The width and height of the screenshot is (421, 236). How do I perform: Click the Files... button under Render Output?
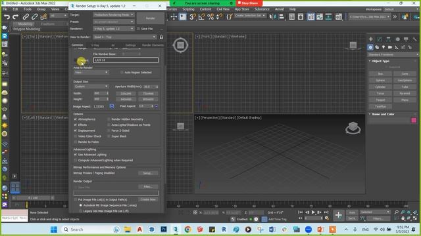point(148,187)
